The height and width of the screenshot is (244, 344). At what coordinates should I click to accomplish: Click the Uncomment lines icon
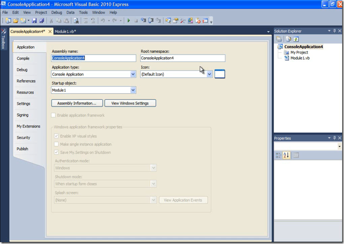click(x=93, y=21)
